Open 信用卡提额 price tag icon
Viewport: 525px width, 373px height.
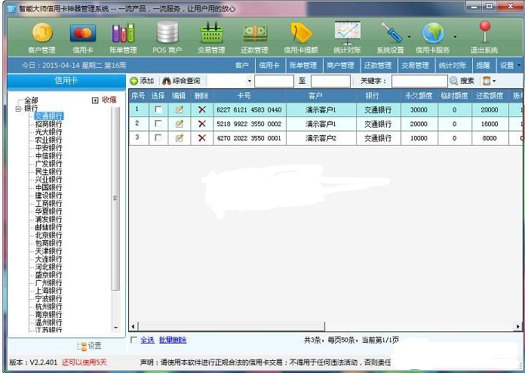pyautogui.click(x=301, y=32)
